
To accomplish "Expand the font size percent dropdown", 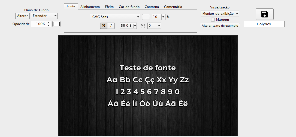I will coord(163,17).
